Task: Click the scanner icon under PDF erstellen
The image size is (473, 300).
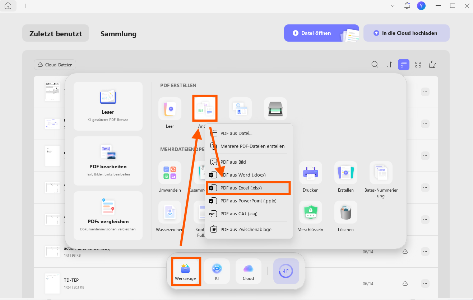Action: point(275,109)
